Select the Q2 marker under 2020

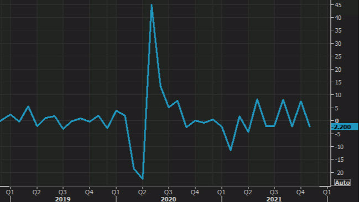click(142, 192)
